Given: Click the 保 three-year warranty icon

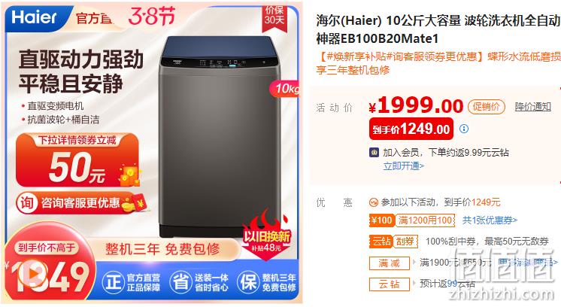Looking at the screenshot, I should click(248, 282).
